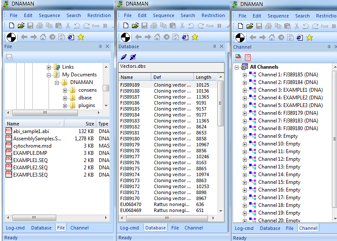
Task: Click Home icon in left window navigation bar
Action: pos(43,37)
